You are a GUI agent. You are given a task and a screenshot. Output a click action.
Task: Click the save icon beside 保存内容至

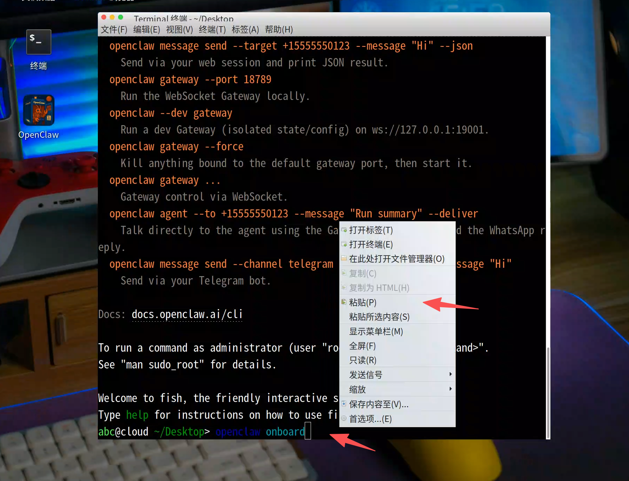[x=344, y=404]
